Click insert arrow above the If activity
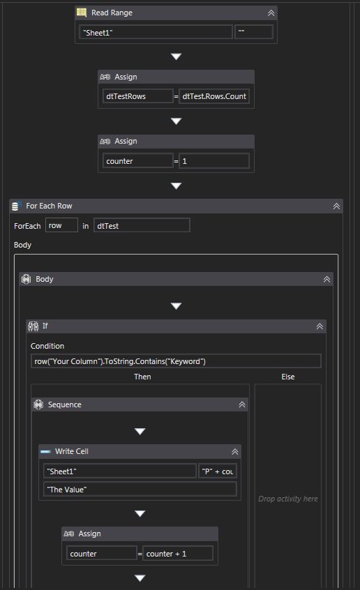This screenshot has height=590, width=360. coord(177,306)
